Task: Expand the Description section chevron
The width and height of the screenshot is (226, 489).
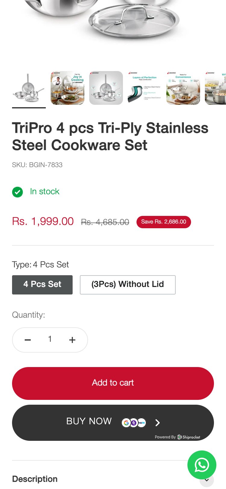Action: tap(207, 480)
